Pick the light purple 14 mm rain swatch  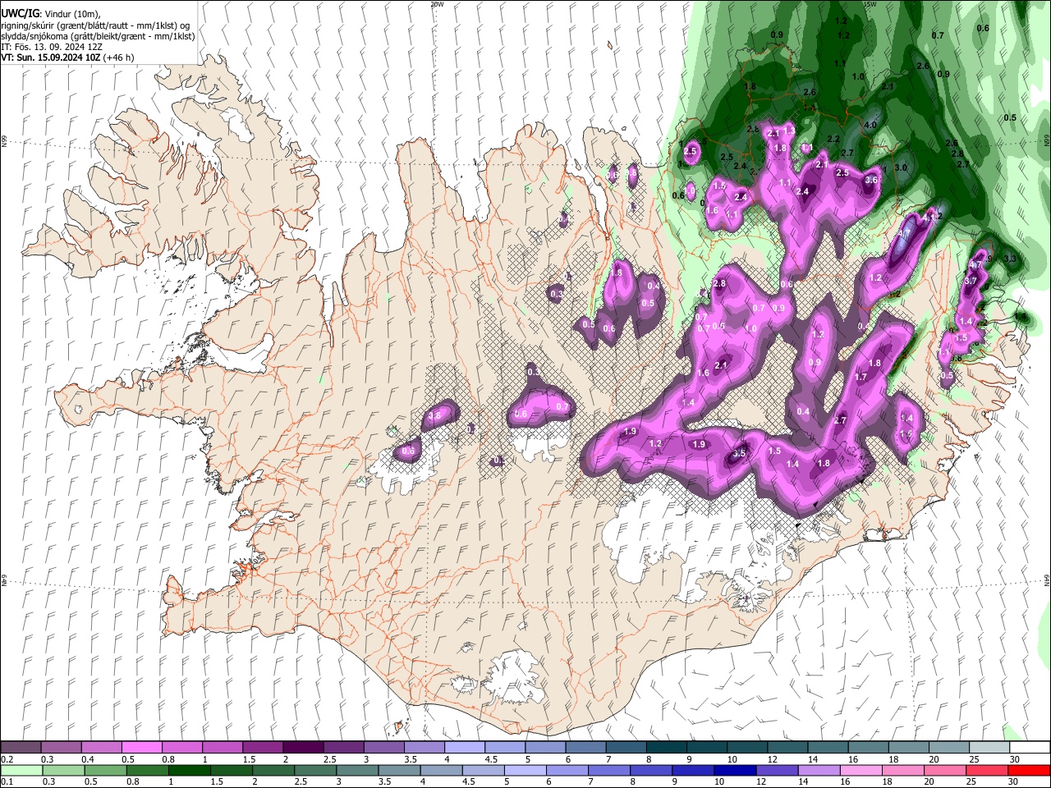tap(819, 770)
